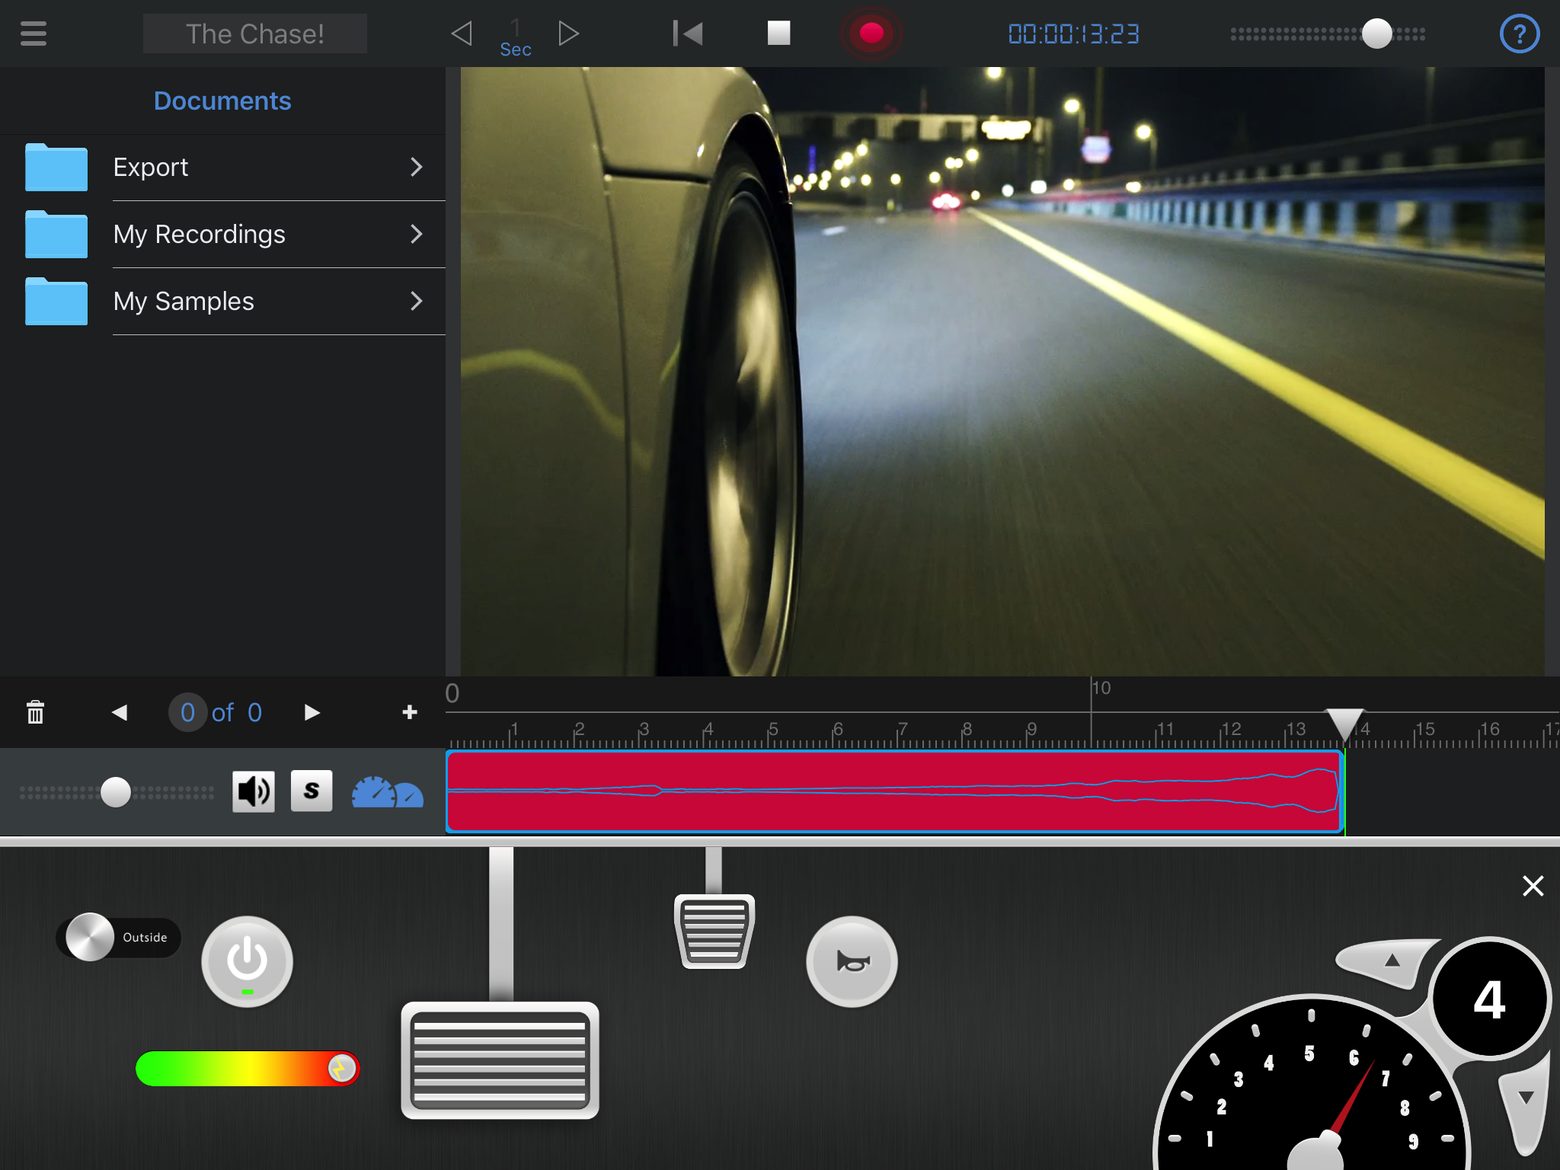Image resolution: width=1560 pixels, height=1170 pixels.
Task: Open help with the question mark icon
Action: coord(1519,34)
